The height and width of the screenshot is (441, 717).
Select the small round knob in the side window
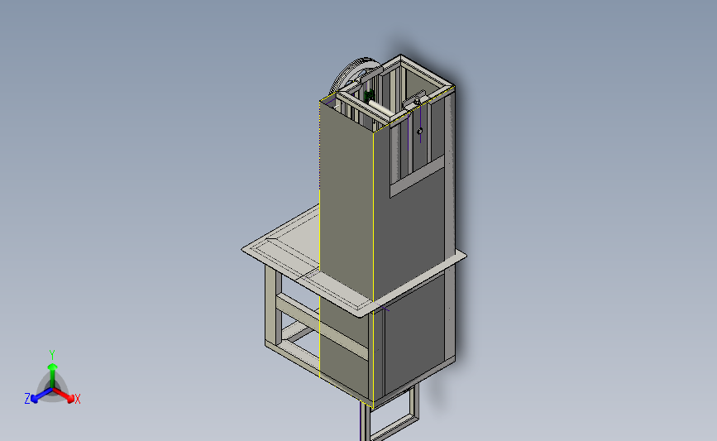420,132
